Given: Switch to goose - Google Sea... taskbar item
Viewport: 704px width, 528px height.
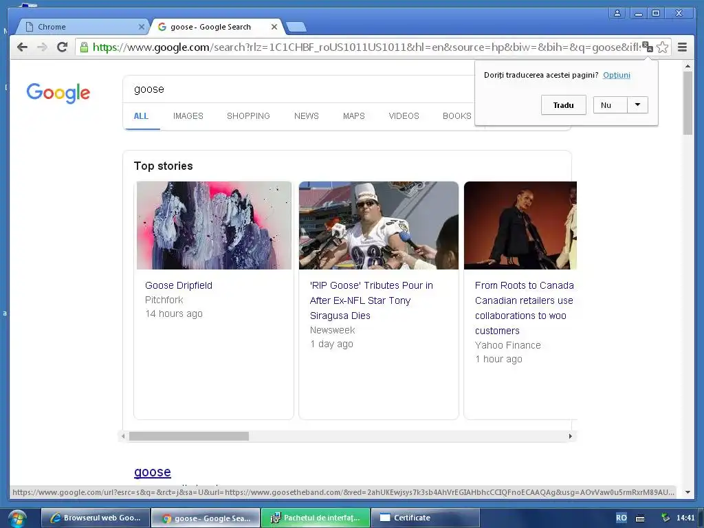Looking at the screenshot, I should (206, 518).
